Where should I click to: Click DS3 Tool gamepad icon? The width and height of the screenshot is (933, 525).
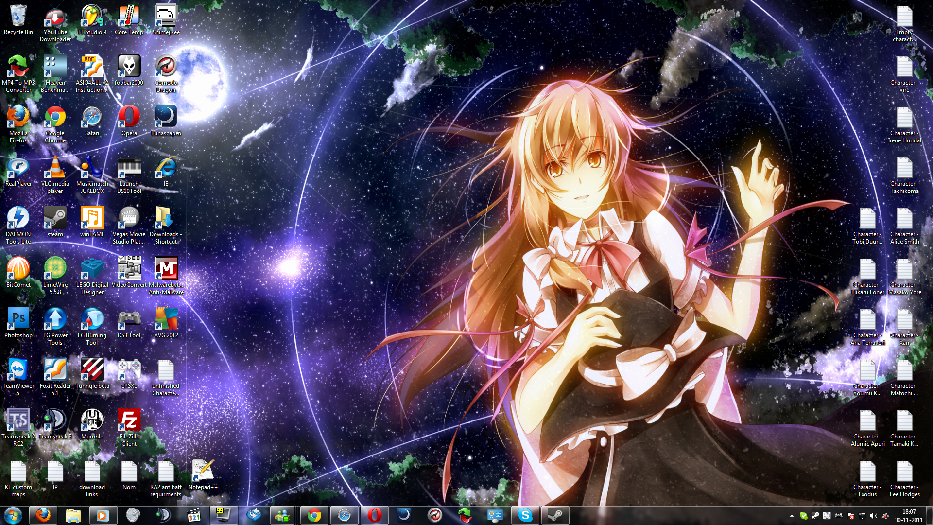coord(129,323)
